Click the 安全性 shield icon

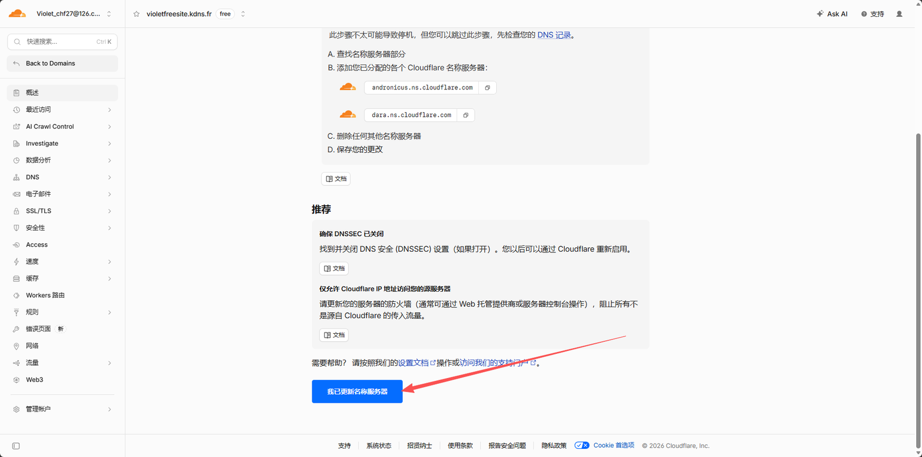click(x=16, y=228)
